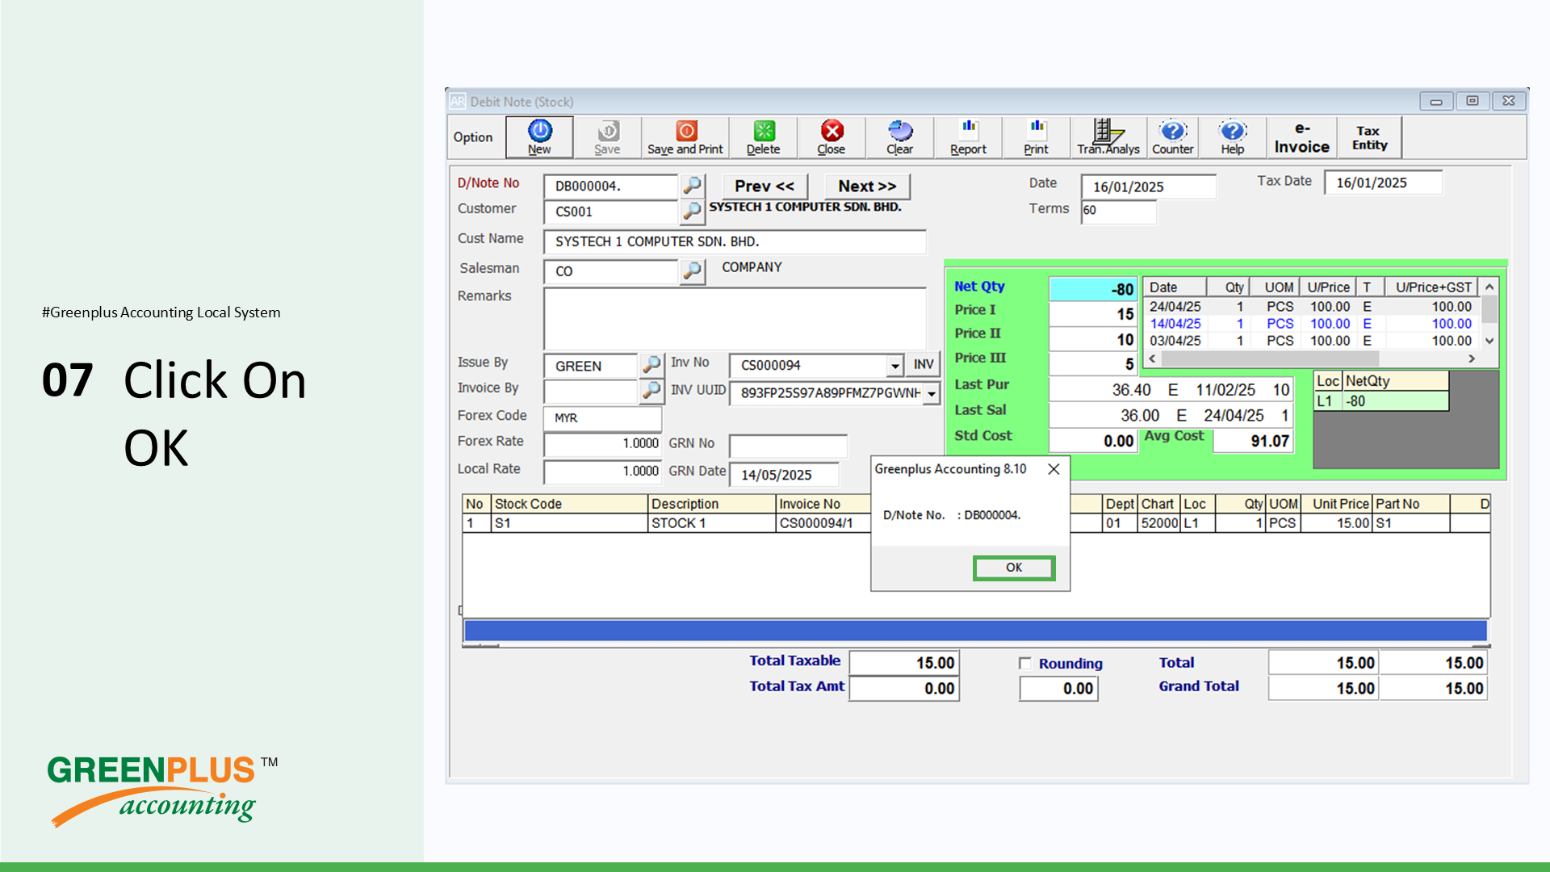This screenshot has width=1550, height=872.
Task: Click the Customer search magnifier
Action: point(692,212)
